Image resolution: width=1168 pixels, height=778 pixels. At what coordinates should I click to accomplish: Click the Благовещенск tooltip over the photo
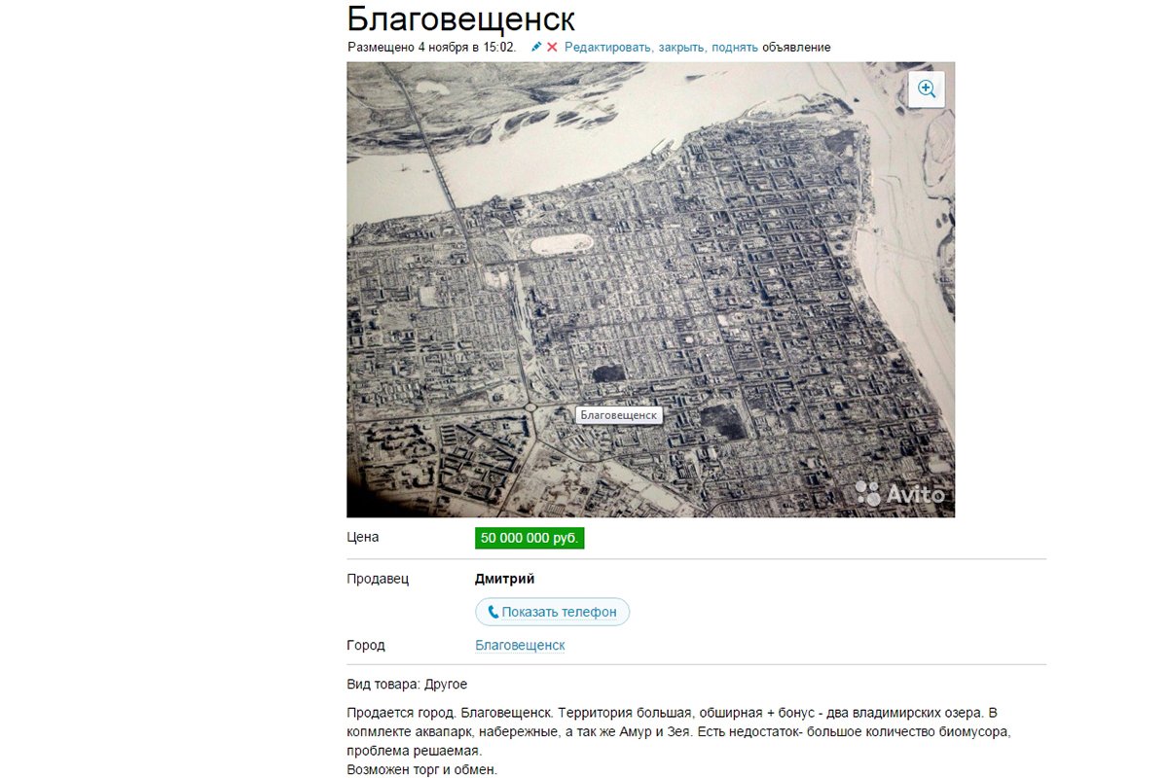(619, 415)
